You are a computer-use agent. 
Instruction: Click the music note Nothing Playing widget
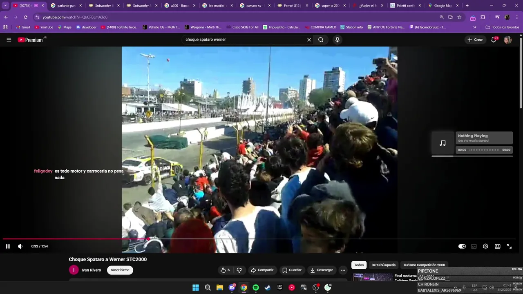click(443, 143)
